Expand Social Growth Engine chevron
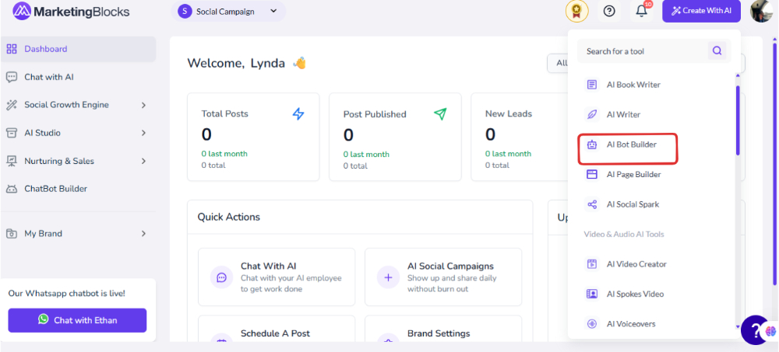Image resolution: width=779 pixels, height=352 pixels. [x=143, y=105]
